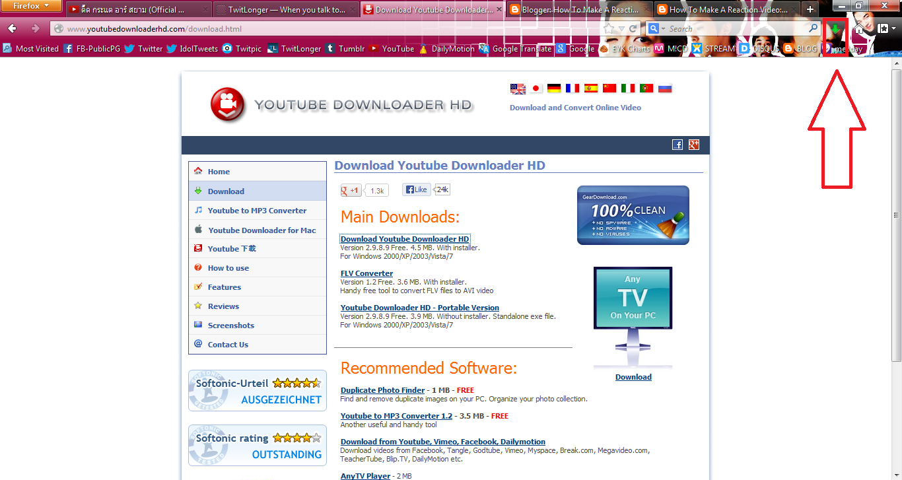
Task: Open the YouTube bookmark in bookmarks bar
Action: tap(392, 48)
